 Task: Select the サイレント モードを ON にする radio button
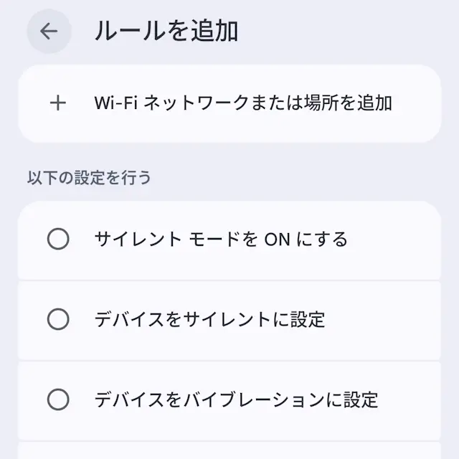58,239
